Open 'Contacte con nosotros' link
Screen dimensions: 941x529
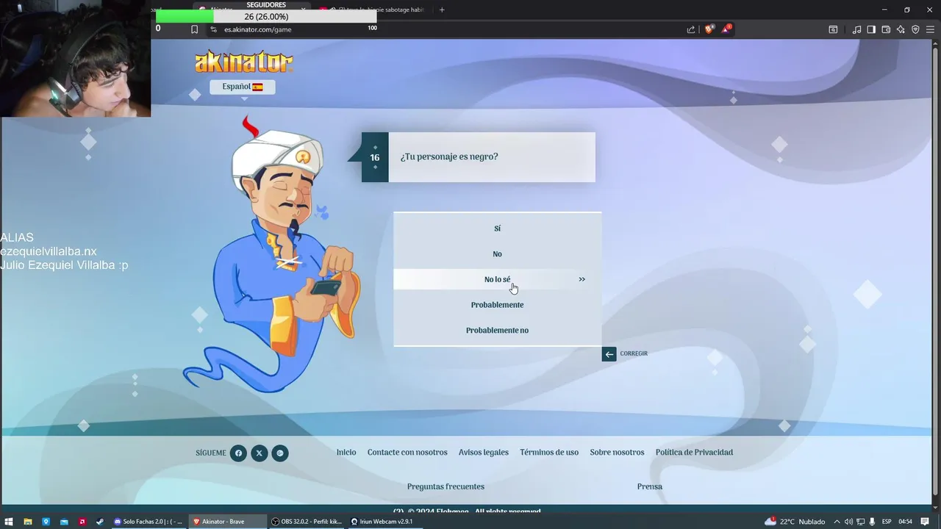coord(407,453)
